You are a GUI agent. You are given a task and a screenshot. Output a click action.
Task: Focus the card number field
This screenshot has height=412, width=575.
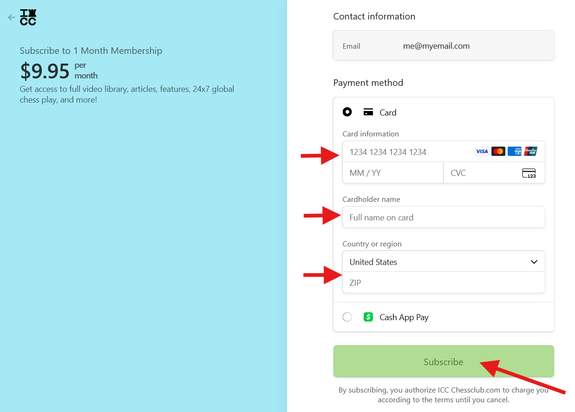pos(444,152)
